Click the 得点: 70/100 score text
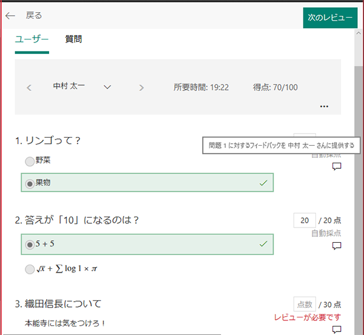 coord(275,87)
